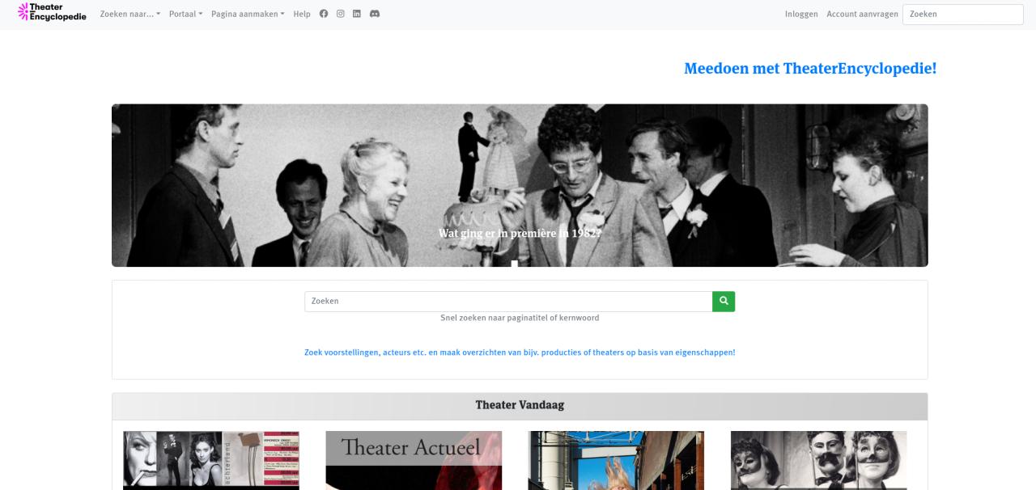
Task: Open the thumbnail with masked women
Action: [x=818, y=460]
